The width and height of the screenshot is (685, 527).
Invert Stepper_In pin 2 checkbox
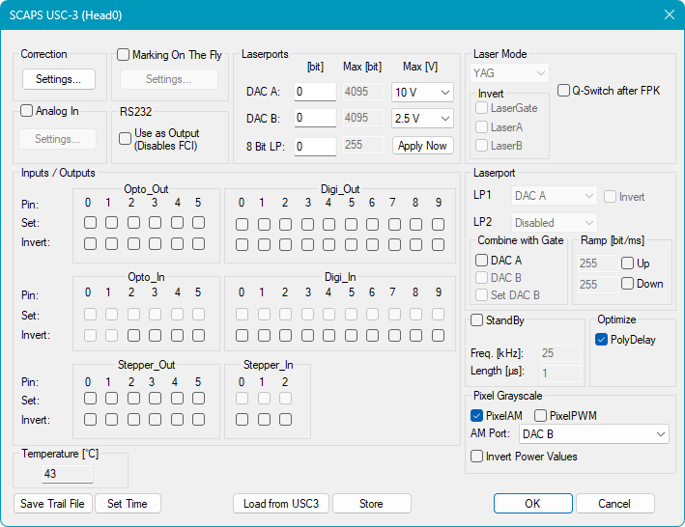click(x=285, y=419)
